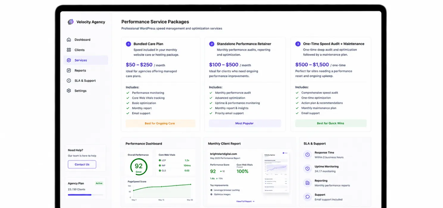Click the 24 / 7 monitoring text
The width and height of the screenshot is (443, 208).
[325, 171]
